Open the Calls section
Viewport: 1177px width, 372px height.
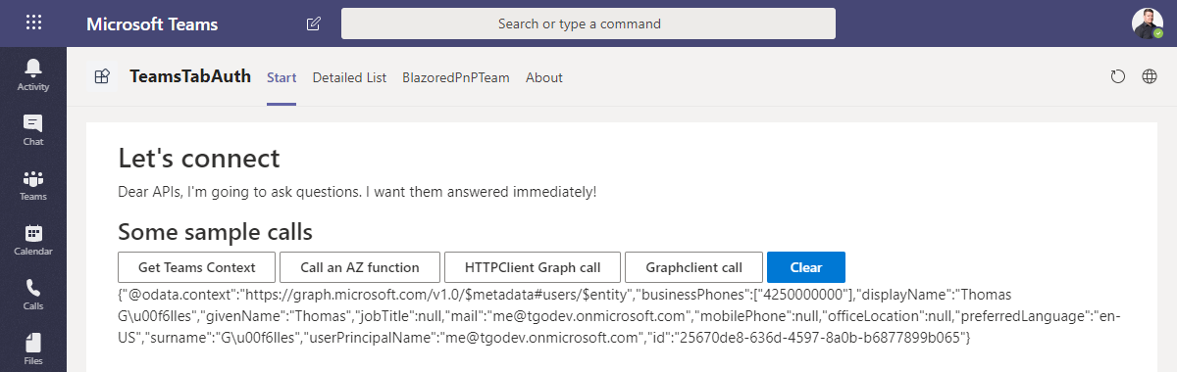[33, 294]
